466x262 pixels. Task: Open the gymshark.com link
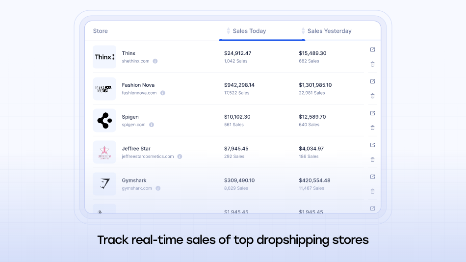tap(137, 188)
